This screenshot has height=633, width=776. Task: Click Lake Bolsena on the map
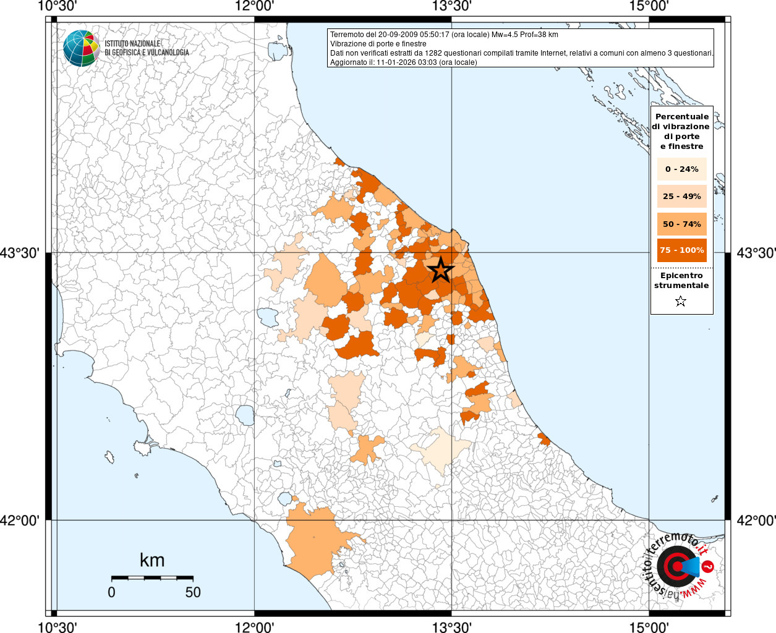tap(245, 415)
